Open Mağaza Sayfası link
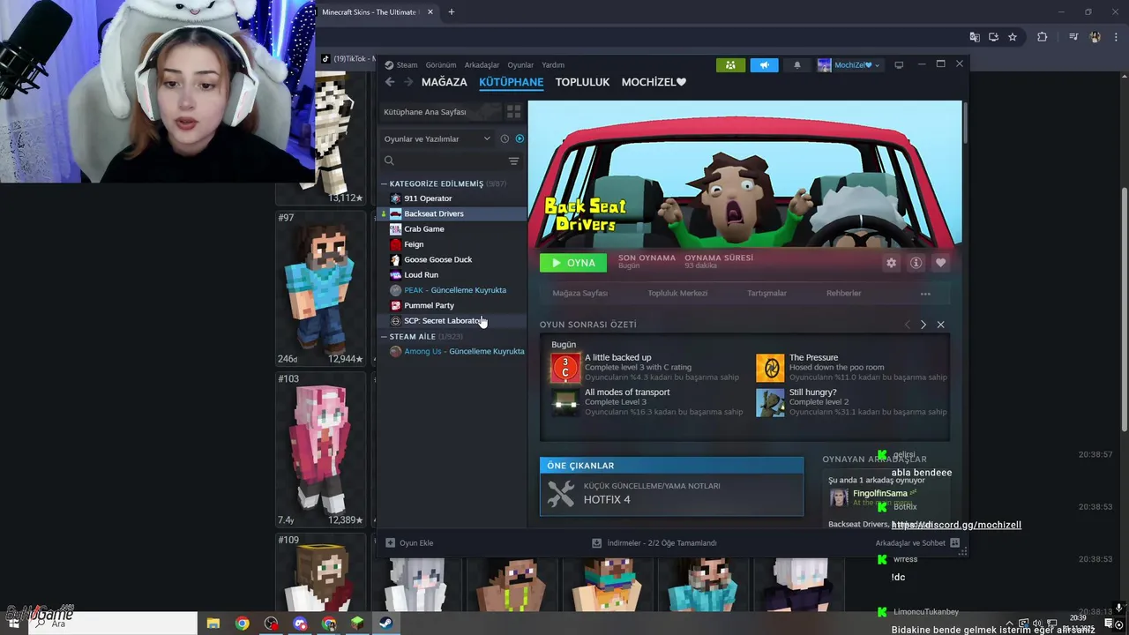 [579, 294]
